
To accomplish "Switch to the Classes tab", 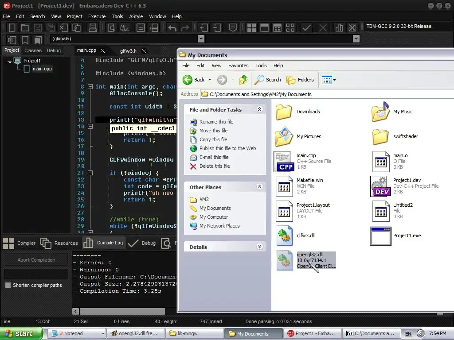I will [x=33, y=50].
